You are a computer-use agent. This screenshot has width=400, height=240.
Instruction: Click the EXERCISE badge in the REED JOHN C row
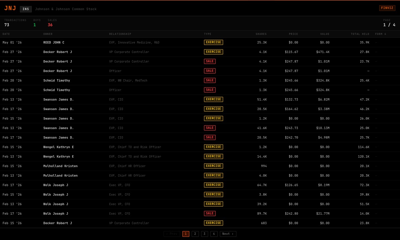[x=214, y=42]
